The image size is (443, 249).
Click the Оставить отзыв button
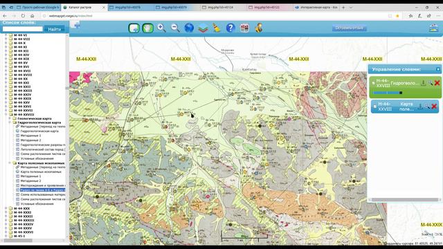349,28
